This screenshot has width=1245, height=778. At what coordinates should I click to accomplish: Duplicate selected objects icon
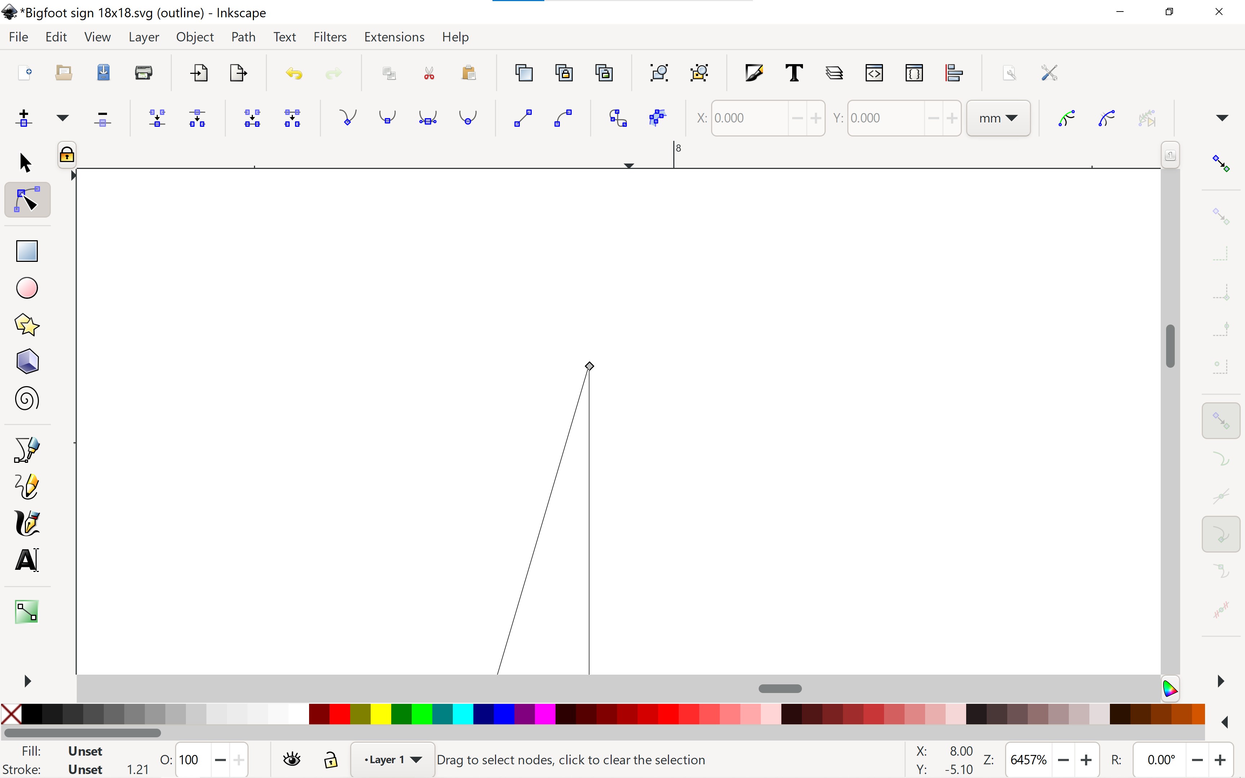click(524, 72)
